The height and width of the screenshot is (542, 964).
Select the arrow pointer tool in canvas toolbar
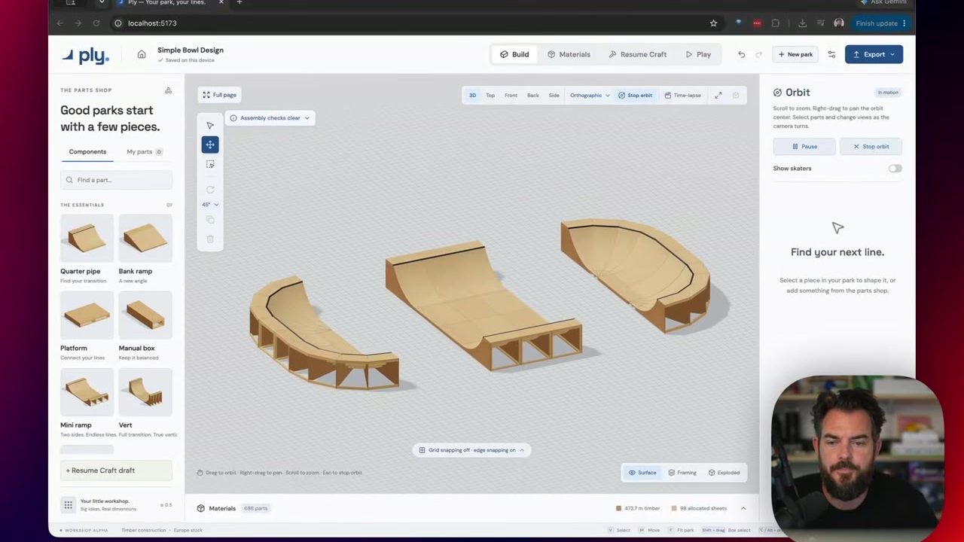[210, 125]
